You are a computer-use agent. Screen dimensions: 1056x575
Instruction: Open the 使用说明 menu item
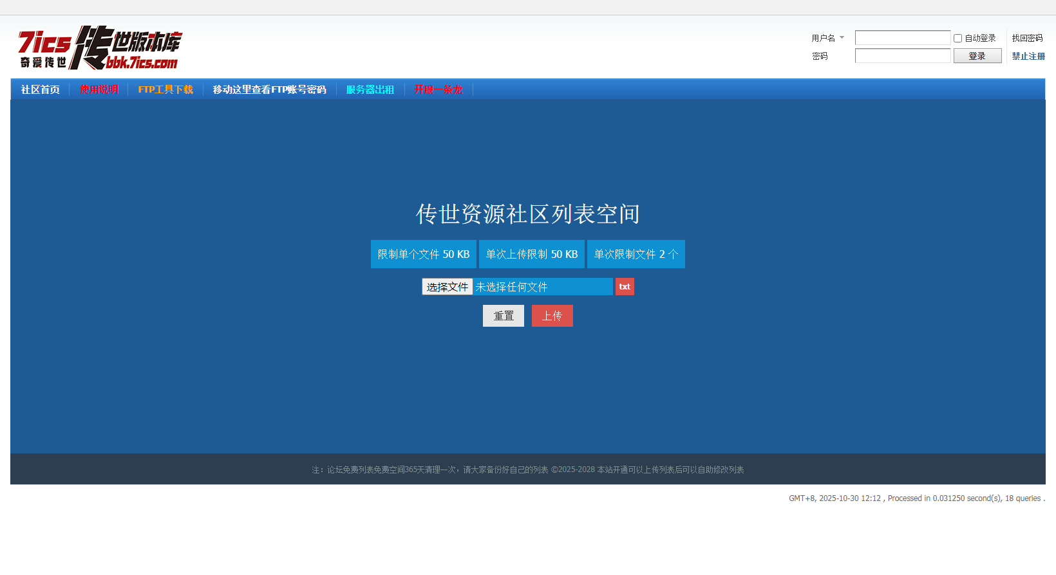tap(99, 89)
